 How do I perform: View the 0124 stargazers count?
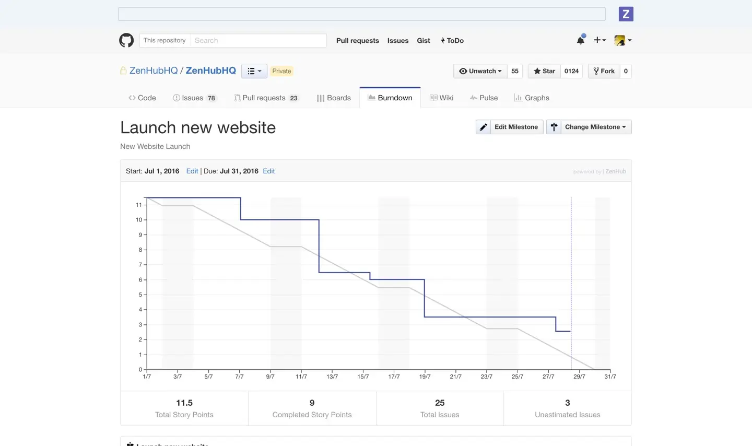[x=572, y=71]
